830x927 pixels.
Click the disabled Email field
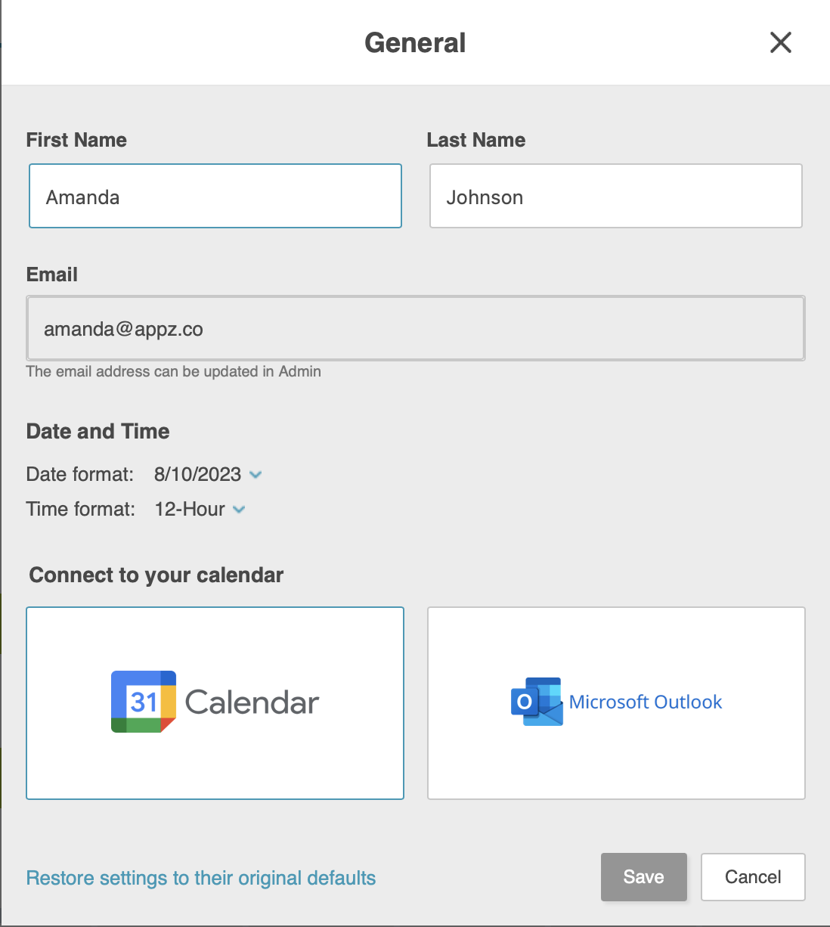click(x=416, y=328)
